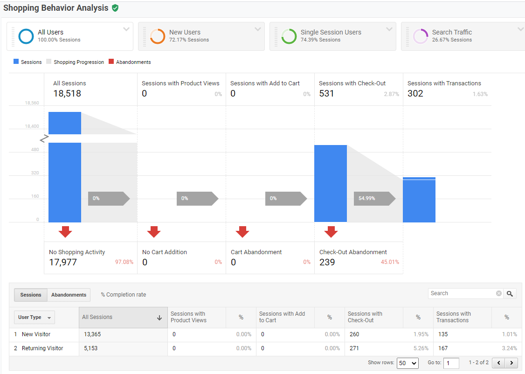Click the red Abandonments color swatch

coord(111,61)
